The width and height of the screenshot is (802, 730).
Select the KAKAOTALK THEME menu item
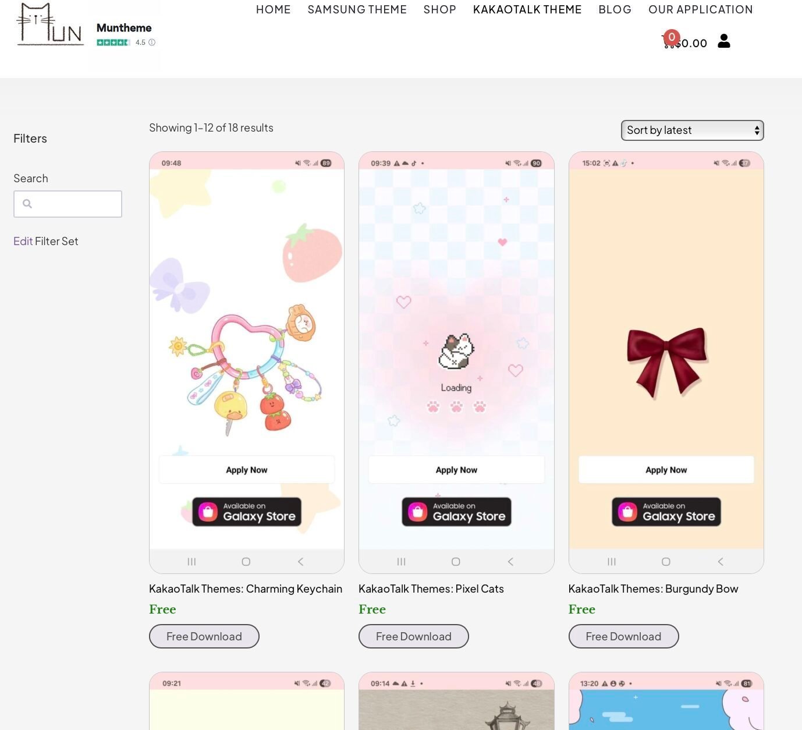click(x=527, y=9)
